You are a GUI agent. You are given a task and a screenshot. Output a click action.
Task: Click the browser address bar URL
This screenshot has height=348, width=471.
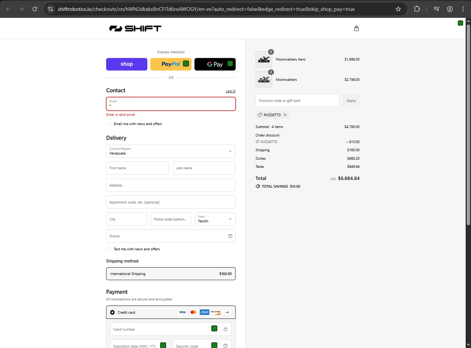206,9
